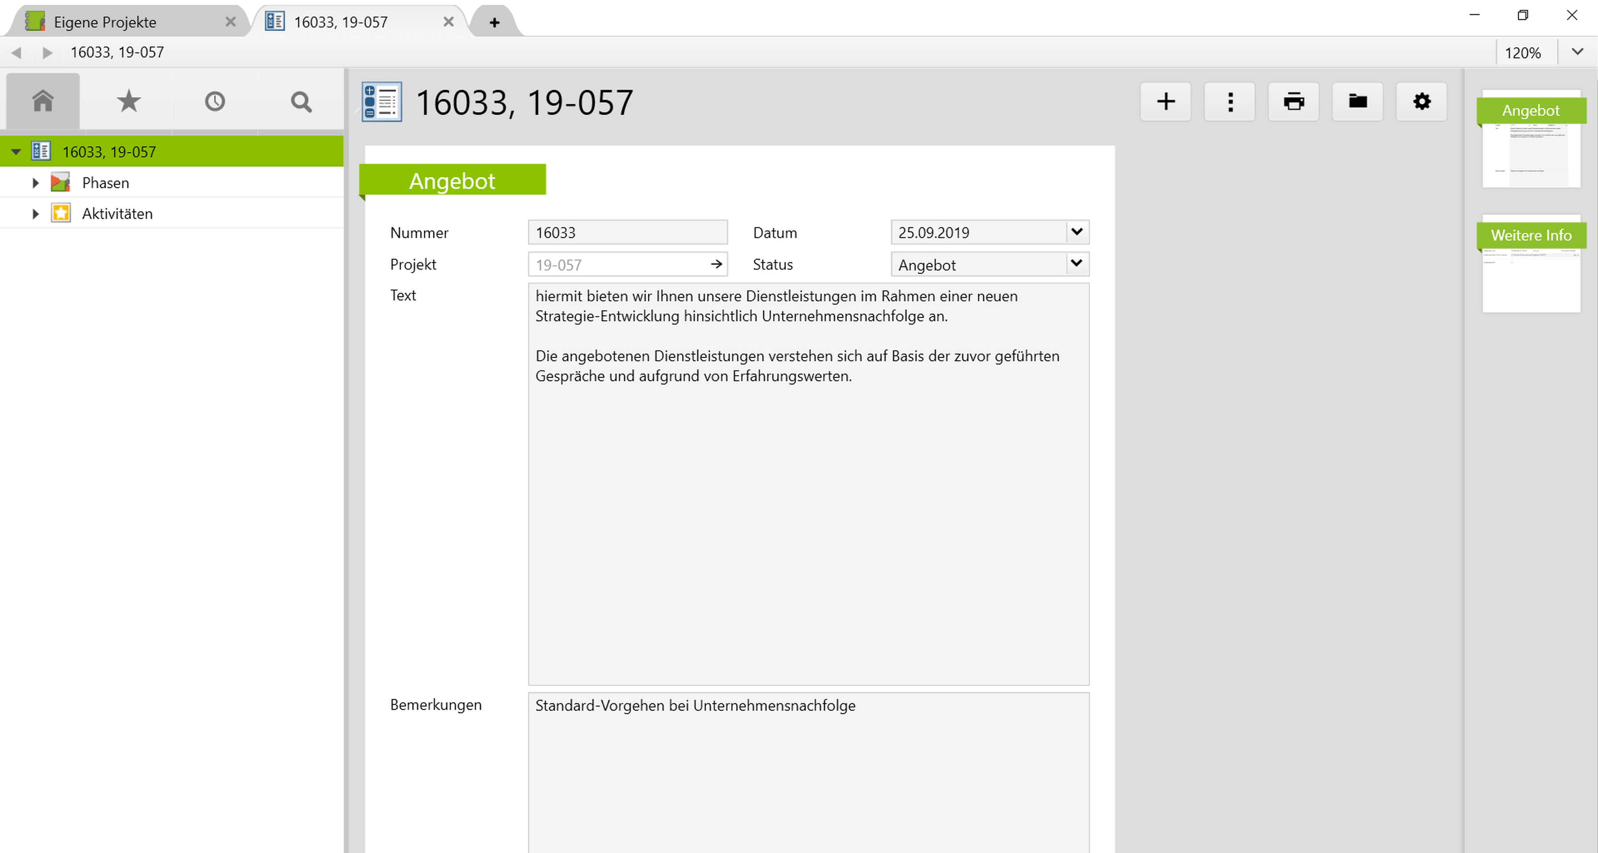This screenshot has width=1598, height=853.
Task: Open the zoom level dropdown
Action: pos(1578,52)
